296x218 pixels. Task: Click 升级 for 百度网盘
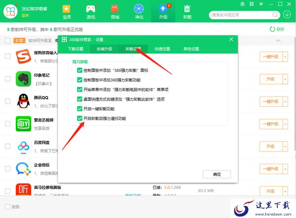pos(271,146)
